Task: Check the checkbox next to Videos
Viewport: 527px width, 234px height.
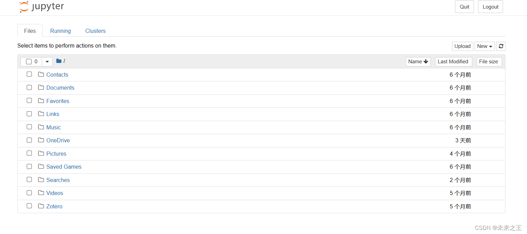Action: point(29,193)
